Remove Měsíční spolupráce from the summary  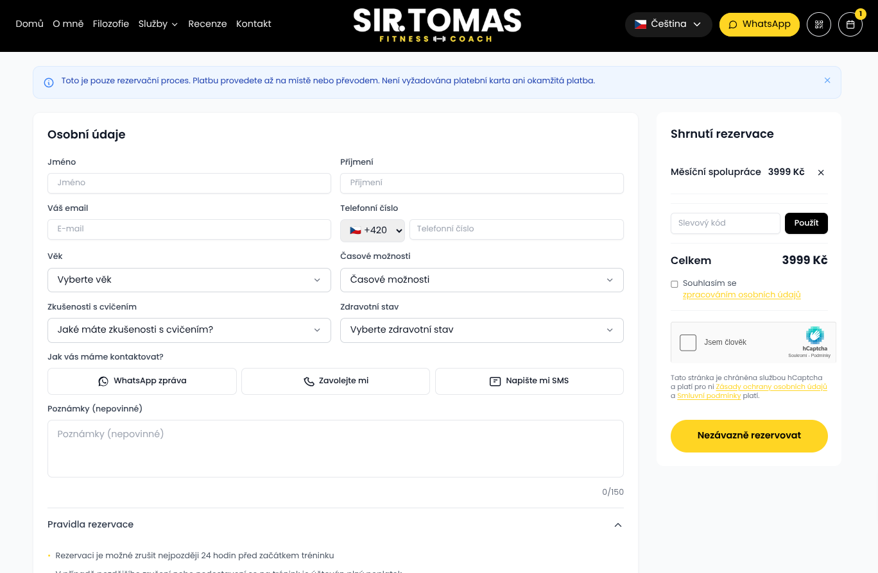point(821,172)
